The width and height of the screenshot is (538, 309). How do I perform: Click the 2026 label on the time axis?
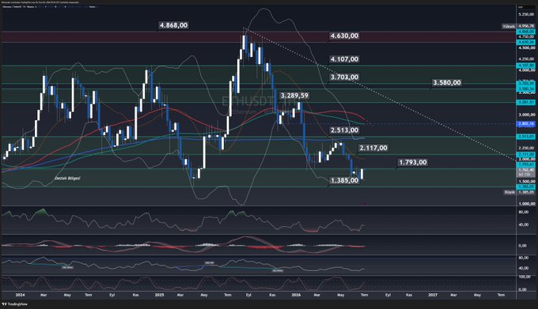(x=296, y=295)
